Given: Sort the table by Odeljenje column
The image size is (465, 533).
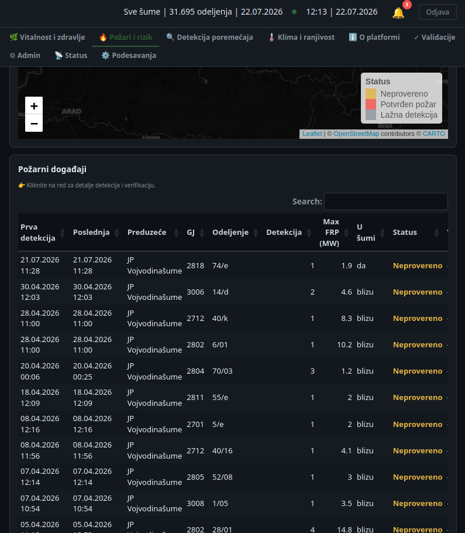Looking at the screenshot, I should tap(235, 233).
